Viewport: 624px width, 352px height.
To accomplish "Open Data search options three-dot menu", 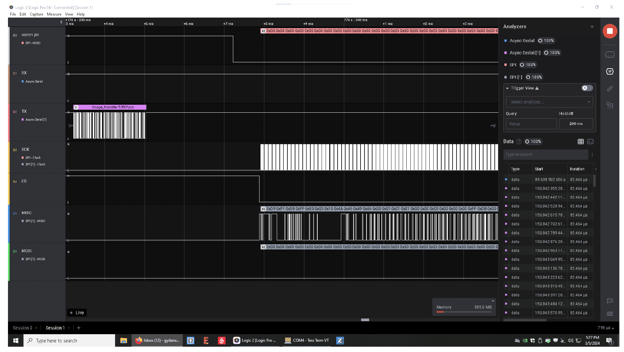I will (592, 154).
